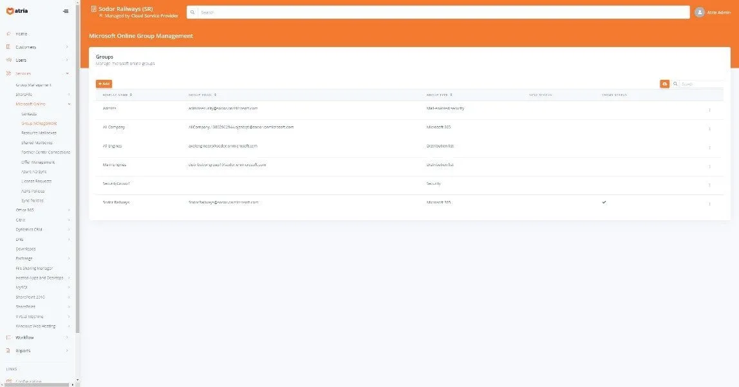Click the top global Search field
Viewport: 739px width, 387px height.
438,12
